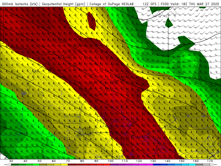This screenshot has height=166, width=221.
Task: Click the 'College of DuPage NEXLAB' label
Action: [x=112, y=4]
